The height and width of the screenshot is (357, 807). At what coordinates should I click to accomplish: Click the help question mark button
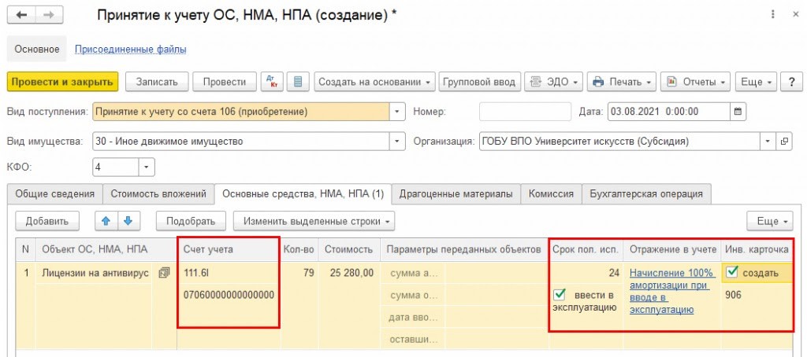pyautogui.click(x=790, y=82)
